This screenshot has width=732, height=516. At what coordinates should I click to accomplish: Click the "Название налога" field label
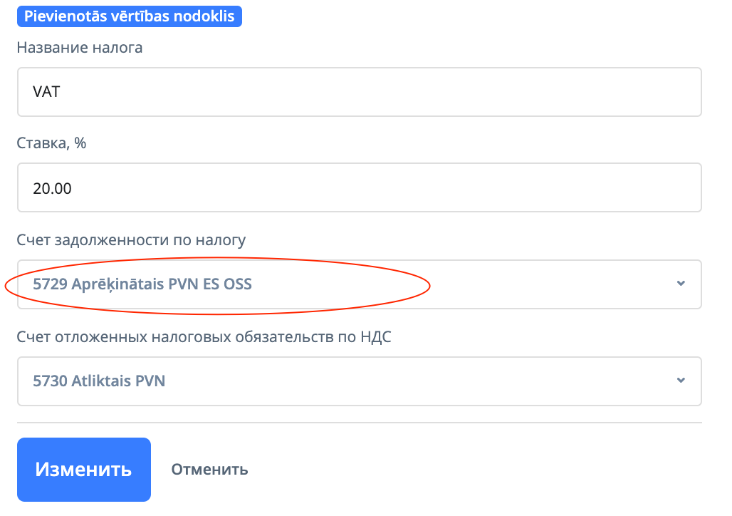tap(80, 48)
